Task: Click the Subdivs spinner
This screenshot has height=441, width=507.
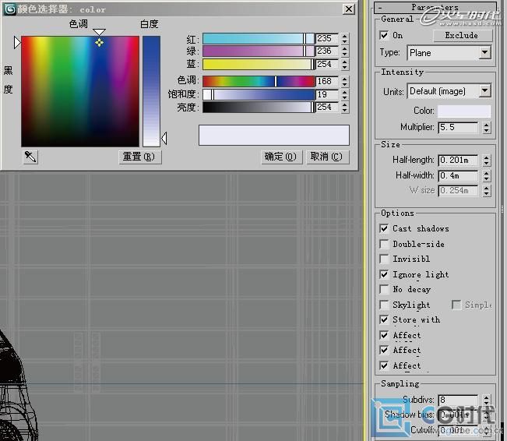Action: click(x=486, y=400)
